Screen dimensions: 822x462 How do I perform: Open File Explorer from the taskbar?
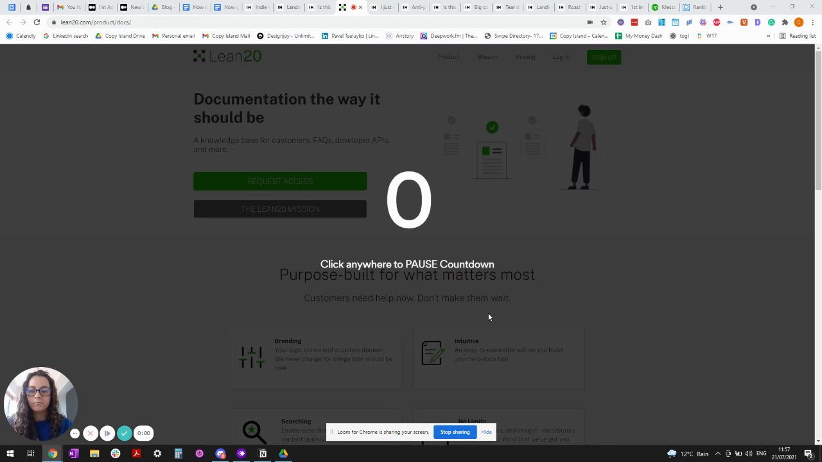coord(94,454)
